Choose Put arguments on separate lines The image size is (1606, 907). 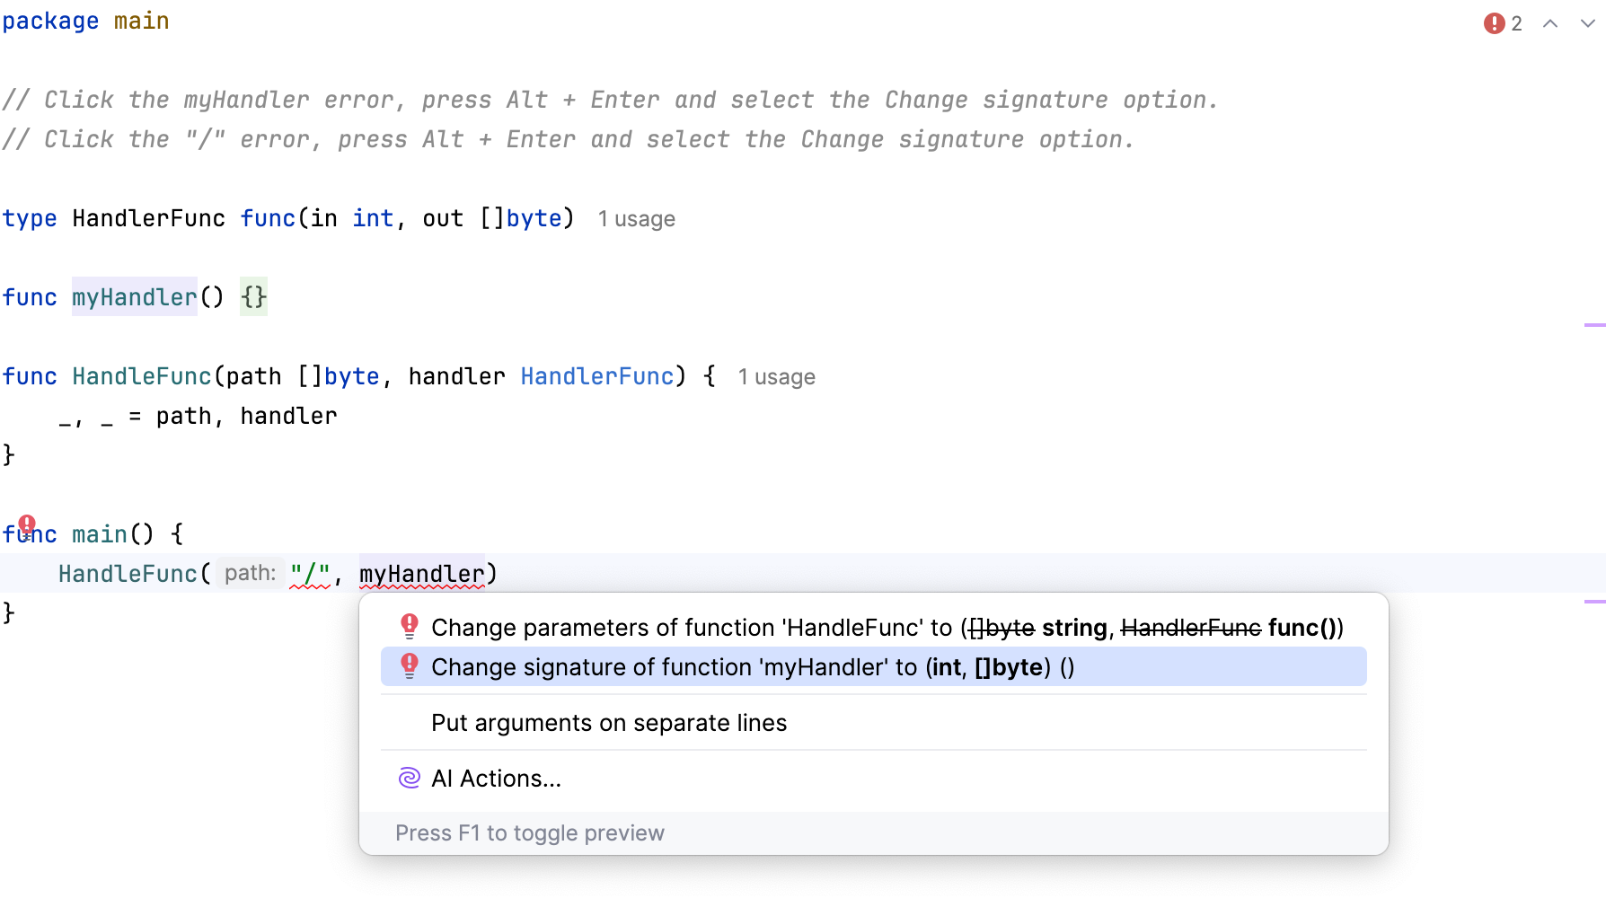point(874,722)
